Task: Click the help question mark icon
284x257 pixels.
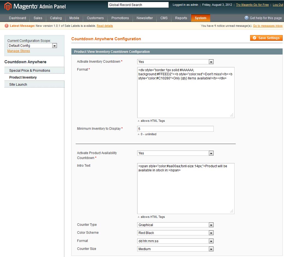Action: point(246,18)
